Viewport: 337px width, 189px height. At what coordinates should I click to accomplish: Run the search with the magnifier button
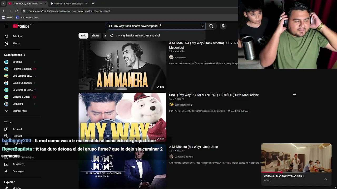[211, 26]
